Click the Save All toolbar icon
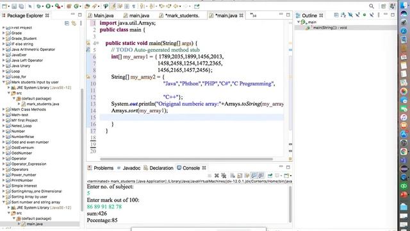 pos(21,6)
